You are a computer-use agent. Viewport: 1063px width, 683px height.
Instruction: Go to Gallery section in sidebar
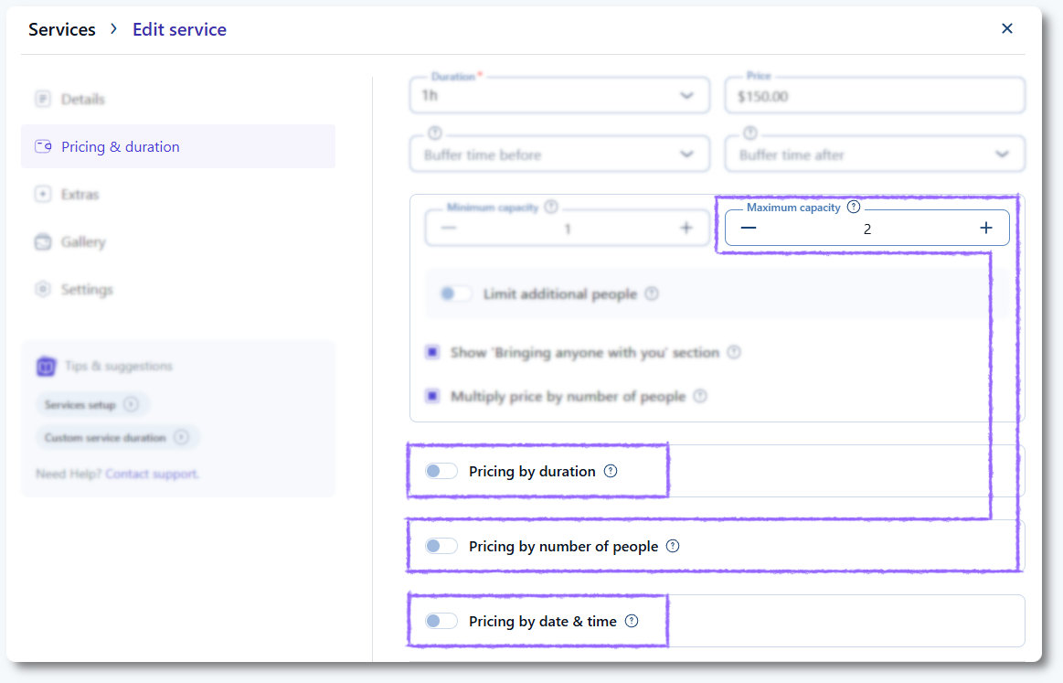[x=82, y=242]
